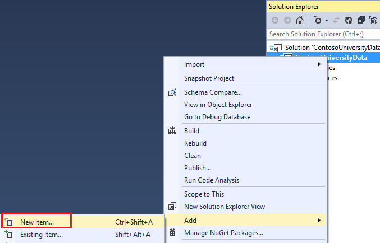Click the Pending Changes Filter clock icon
Image resolution: width=380 pixels, height=243 pixels.
(318, 21)
